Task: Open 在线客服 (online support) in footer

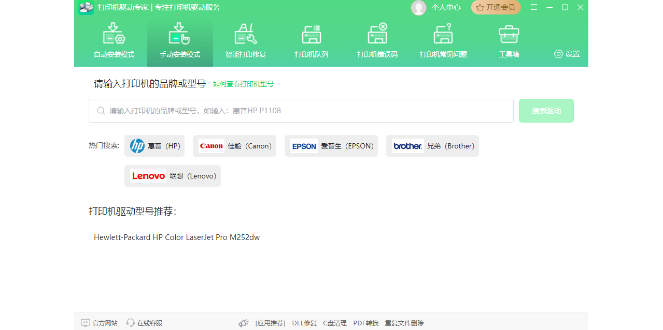Action: pos(145,323)
